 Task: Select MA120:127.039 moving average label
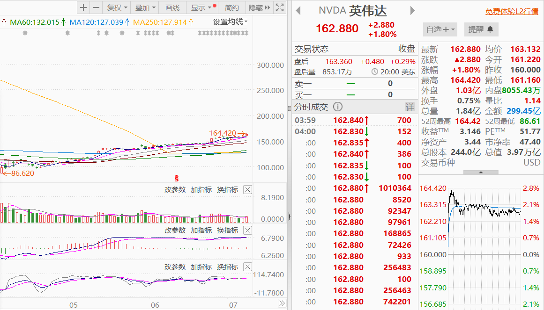97,22
